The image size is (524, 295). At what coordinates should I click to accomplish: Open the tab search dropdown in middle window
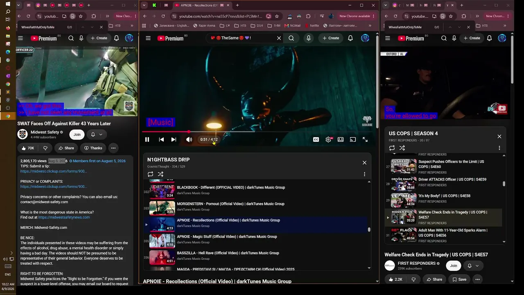point(144,5)
